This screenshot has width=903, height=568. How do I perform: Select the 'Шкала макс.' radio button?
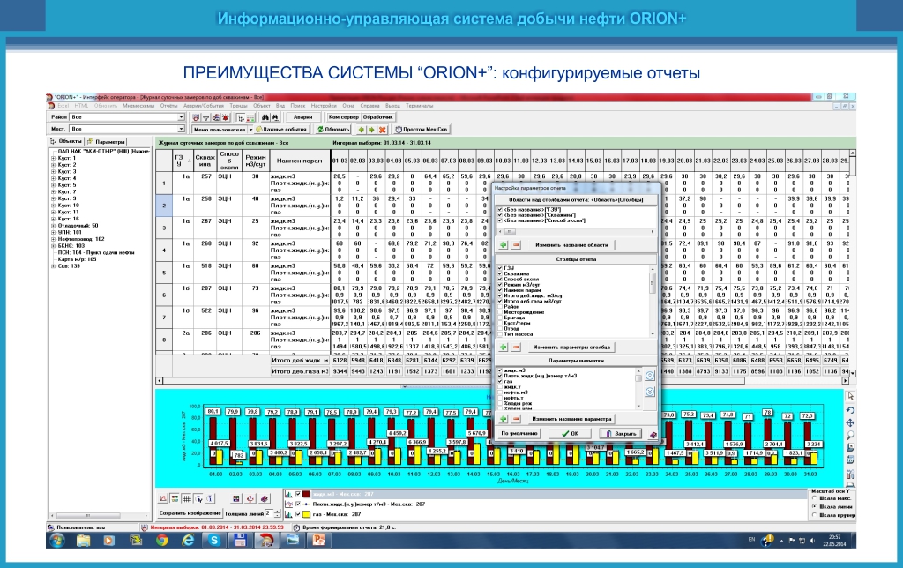pyautogui.click(x=814, y=497)
